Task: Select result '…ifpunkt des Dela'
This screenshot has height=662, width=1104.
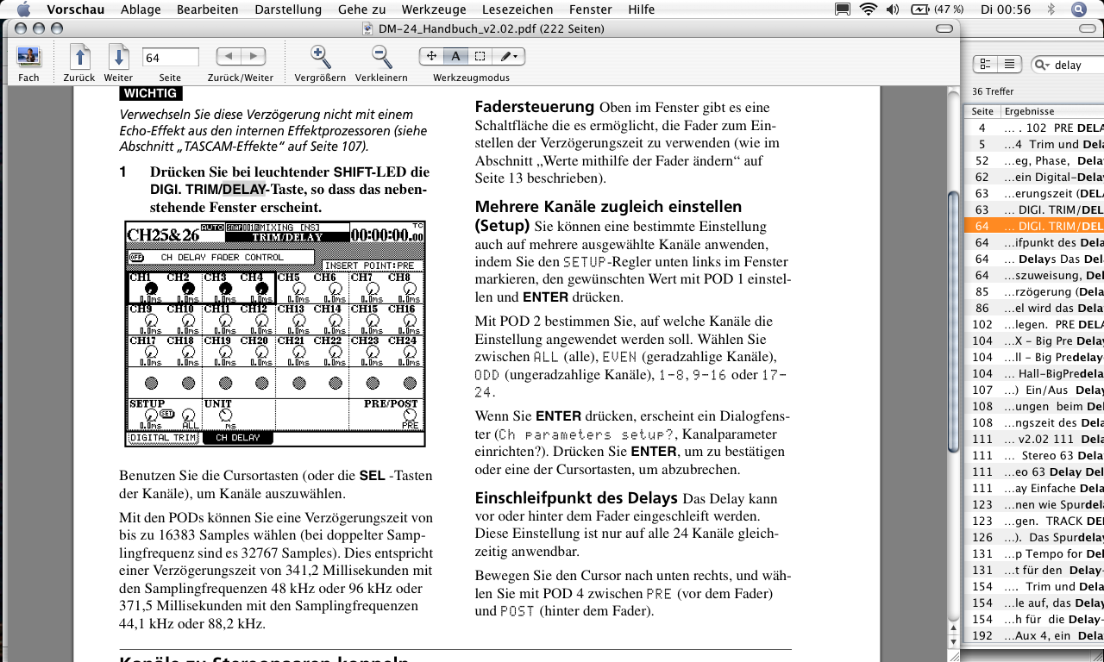Action: [x=1034, y=242]
